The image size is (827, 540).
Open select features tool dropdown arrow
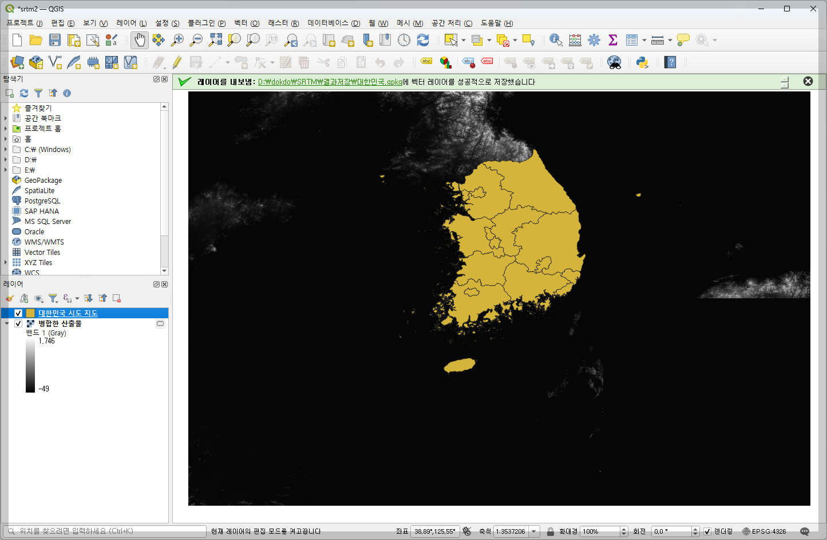point(463,40)
